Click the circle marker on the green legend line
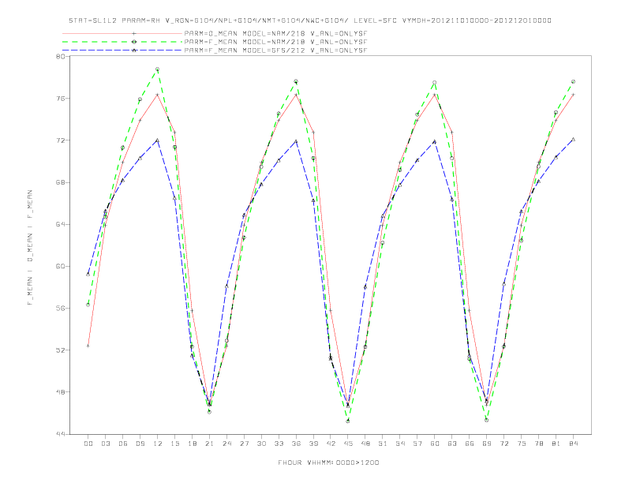The image size is (625, 483). [x=134, y=42]
